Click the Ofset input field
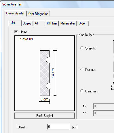114x133 pixels. point(58,127)
